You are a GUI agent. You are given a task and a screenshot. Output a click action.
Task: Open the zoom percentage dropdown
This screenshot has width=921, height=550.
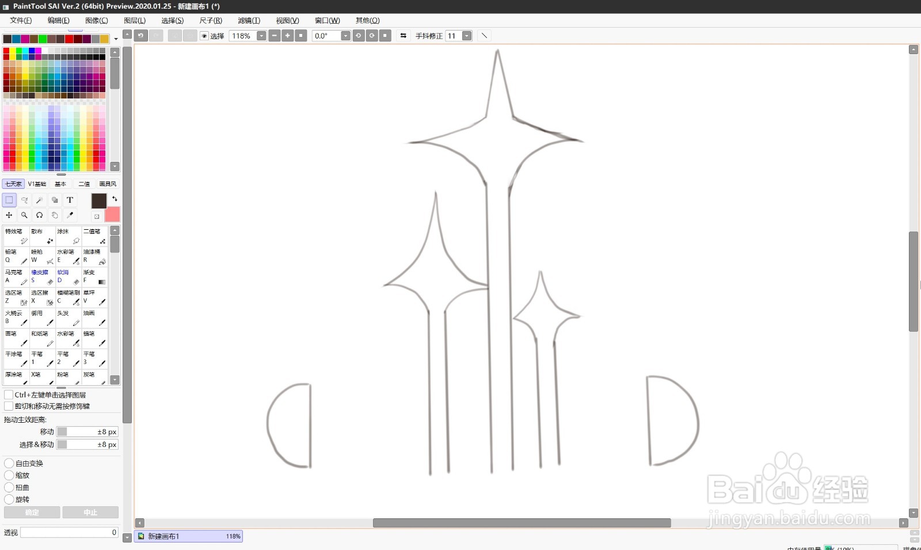pos(261,35)
